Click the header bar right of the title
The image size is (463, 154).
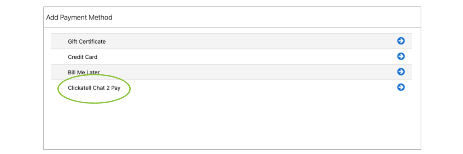point(266,17)
